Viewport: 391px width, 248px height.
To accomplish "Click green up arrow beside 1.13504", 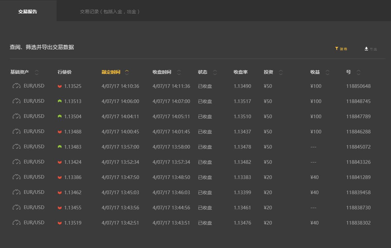I will (60, 117).
